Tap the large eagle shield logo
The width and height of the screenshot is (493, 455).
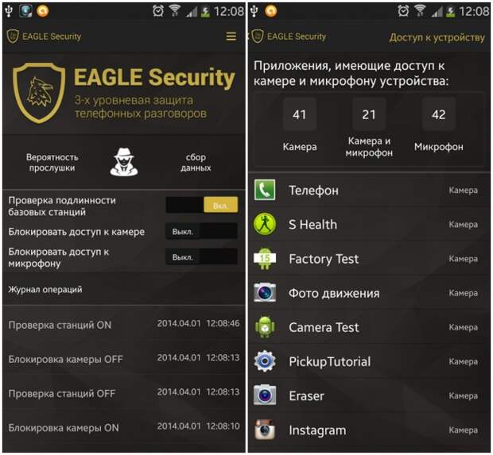(x=39, y=93)
